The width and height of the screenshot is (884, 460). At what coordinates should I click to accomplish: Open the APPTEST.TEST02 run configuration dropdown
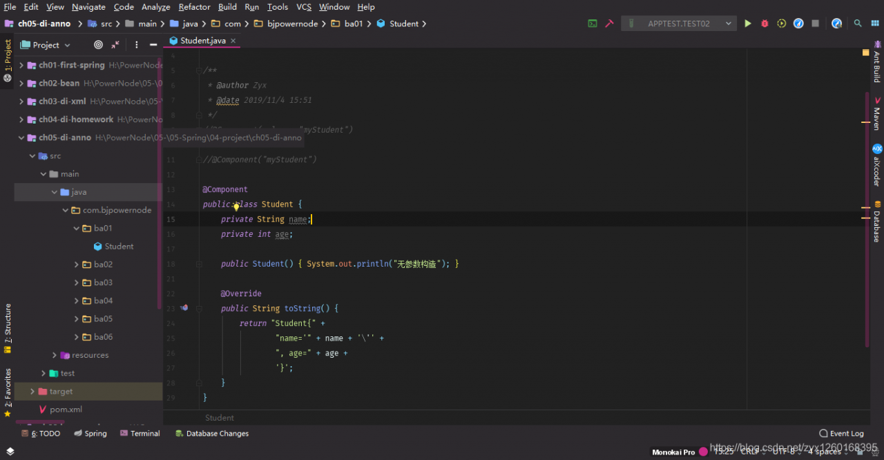click(679, 23)
